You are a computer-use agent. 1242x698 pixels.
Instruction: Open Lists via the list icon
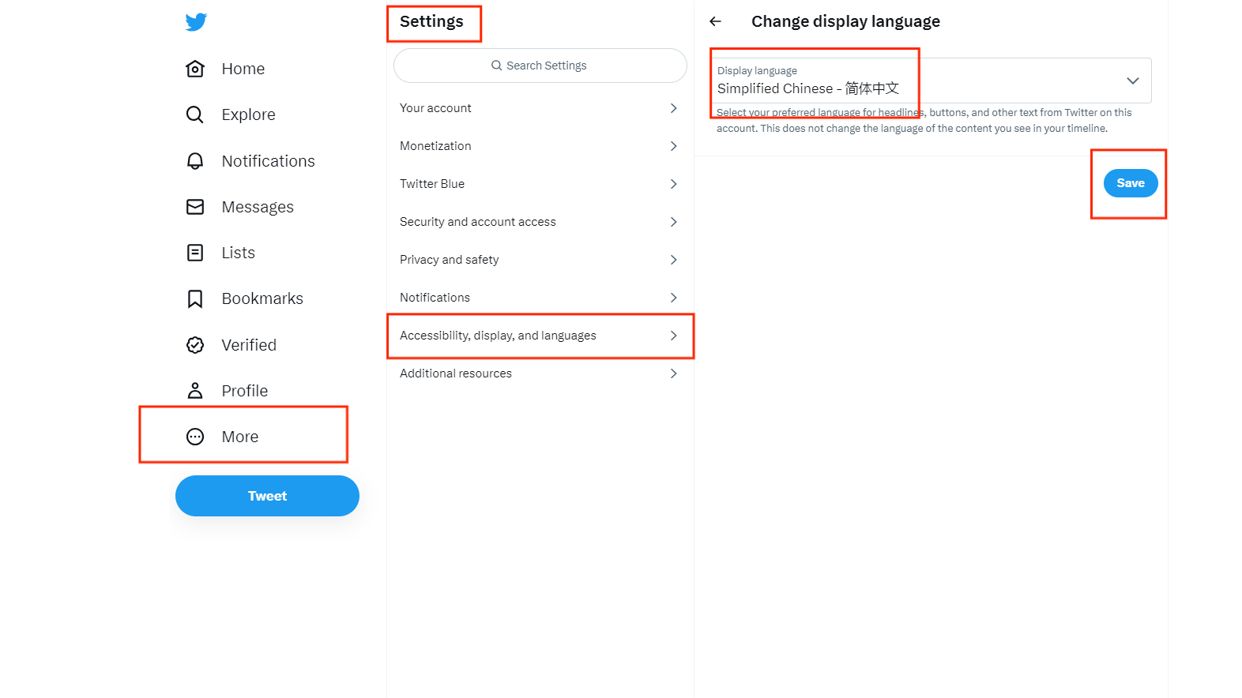point(195,253)
